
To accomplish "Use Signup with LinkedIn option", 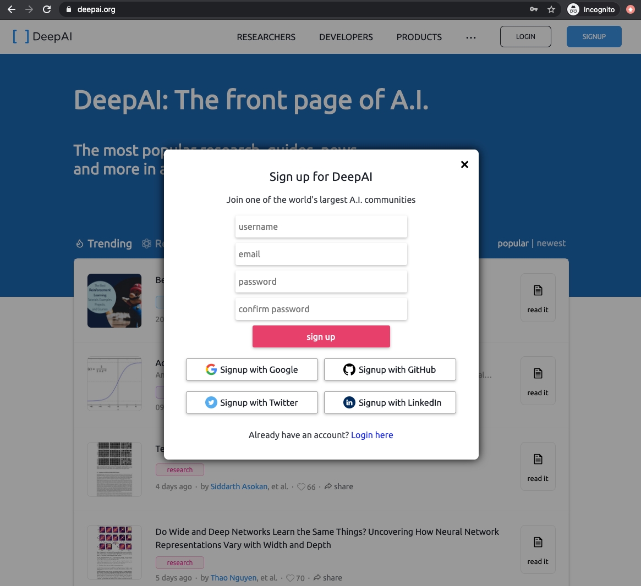I will (390, 402).
